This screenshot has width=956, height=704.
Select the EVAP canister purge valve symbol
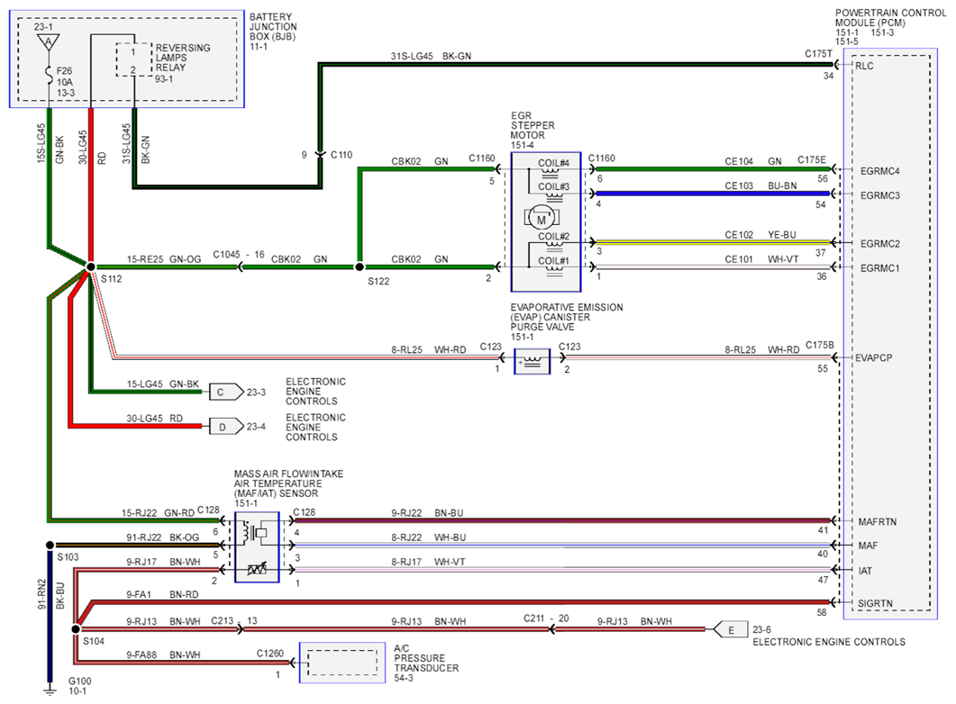point(532,361)
